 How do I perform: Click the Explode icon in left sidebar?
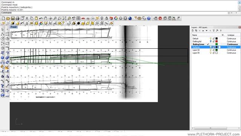coord(7,67)
